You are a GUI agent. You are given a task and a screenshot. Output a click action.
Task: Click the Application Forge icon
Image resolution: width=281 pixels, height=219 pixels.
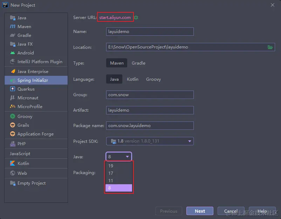point(13,134)
